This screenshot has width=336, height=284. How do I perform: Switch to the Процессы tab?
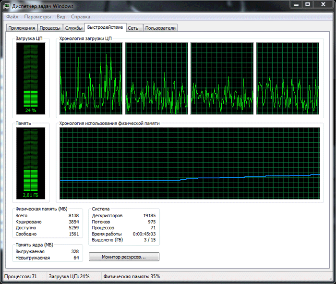click(50, 28)
